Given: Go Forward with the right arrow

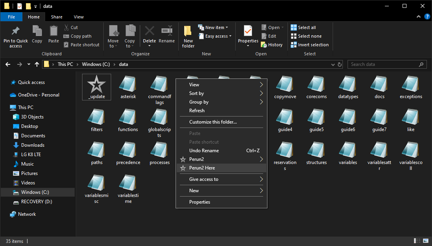Looking at the screenshot, I should click(19, 64).
